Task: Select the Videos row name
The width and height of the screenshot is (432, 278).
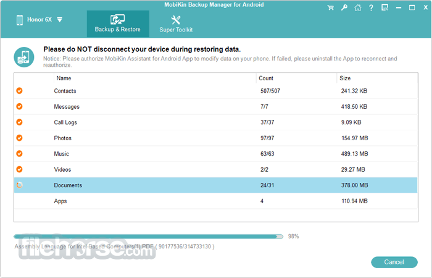Action: point(62,170)
